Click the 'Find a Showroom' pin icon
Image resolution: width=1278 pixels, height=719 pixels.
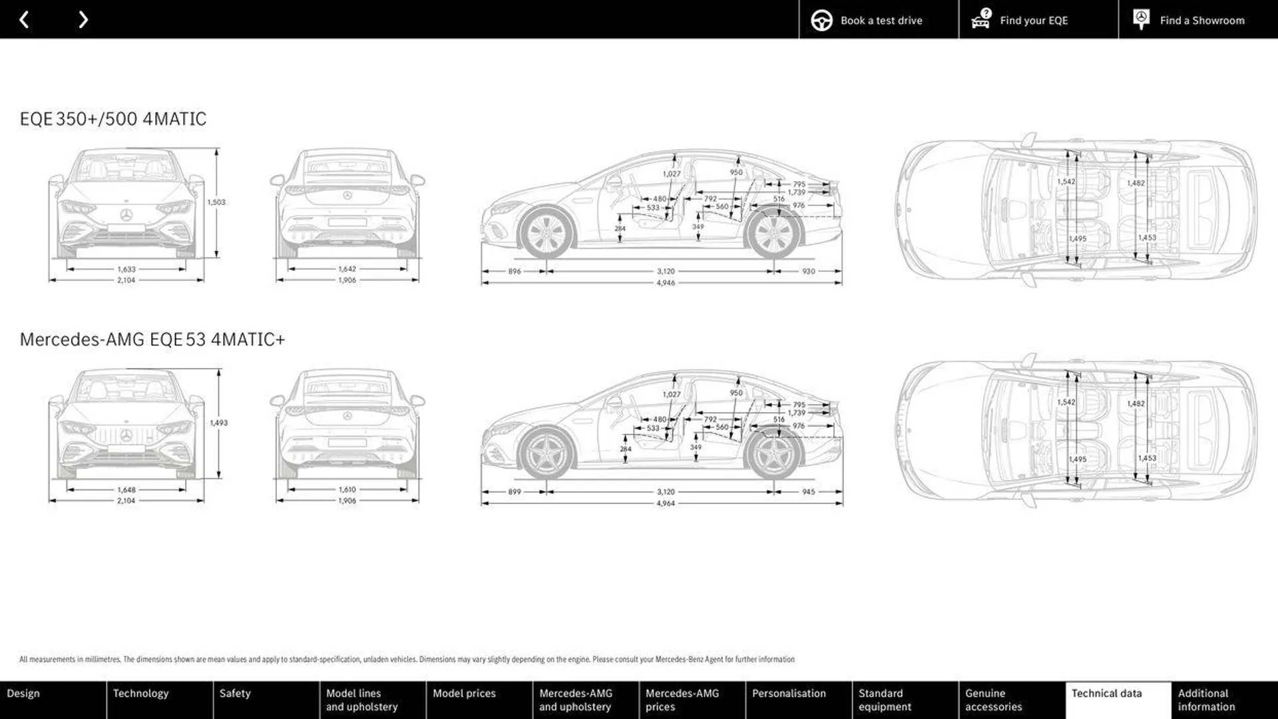click(x=1141, y=19)
